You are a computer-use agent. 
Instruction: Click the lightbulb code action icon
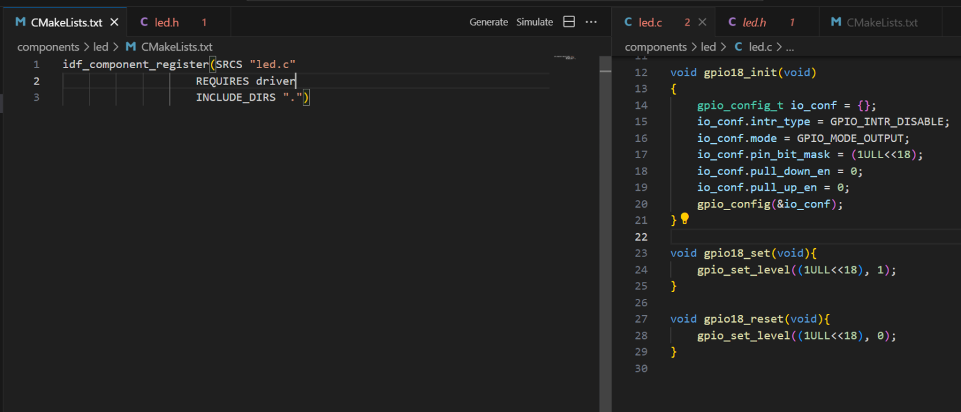(684, 219)
